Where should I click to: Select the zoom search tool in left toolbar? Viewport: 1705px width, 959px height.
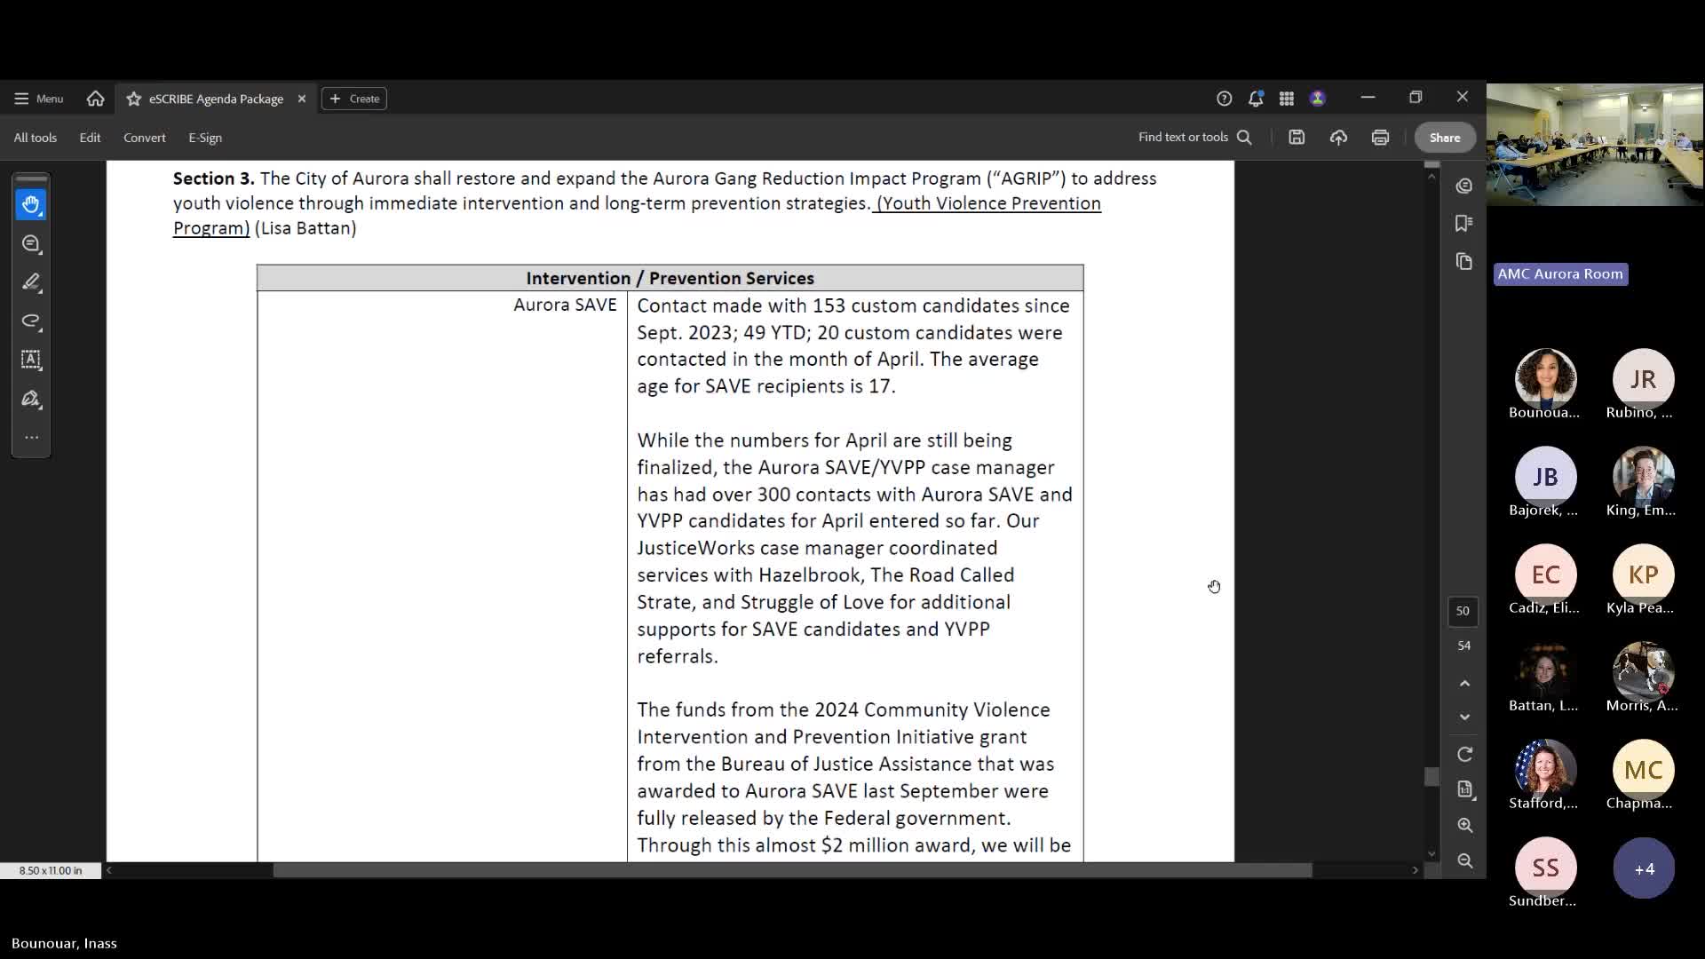31,244
